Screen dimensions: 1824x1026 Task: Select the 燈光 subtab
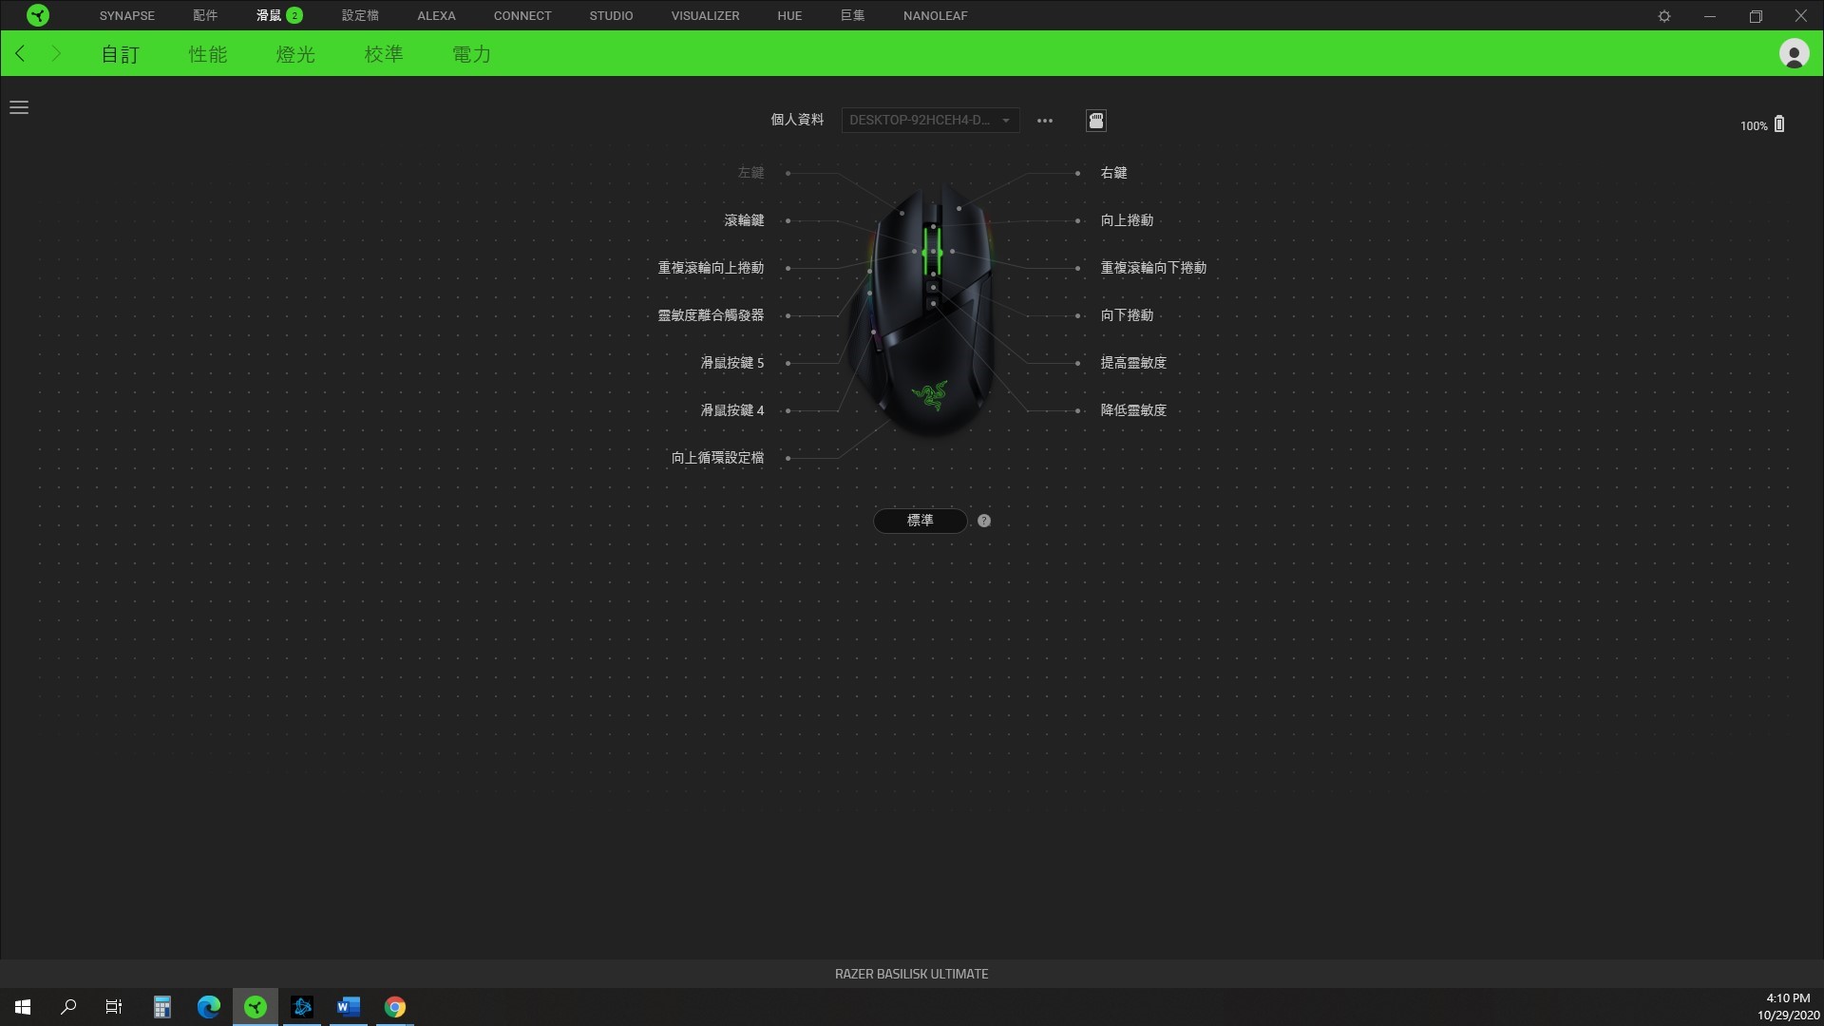point(295,54)
